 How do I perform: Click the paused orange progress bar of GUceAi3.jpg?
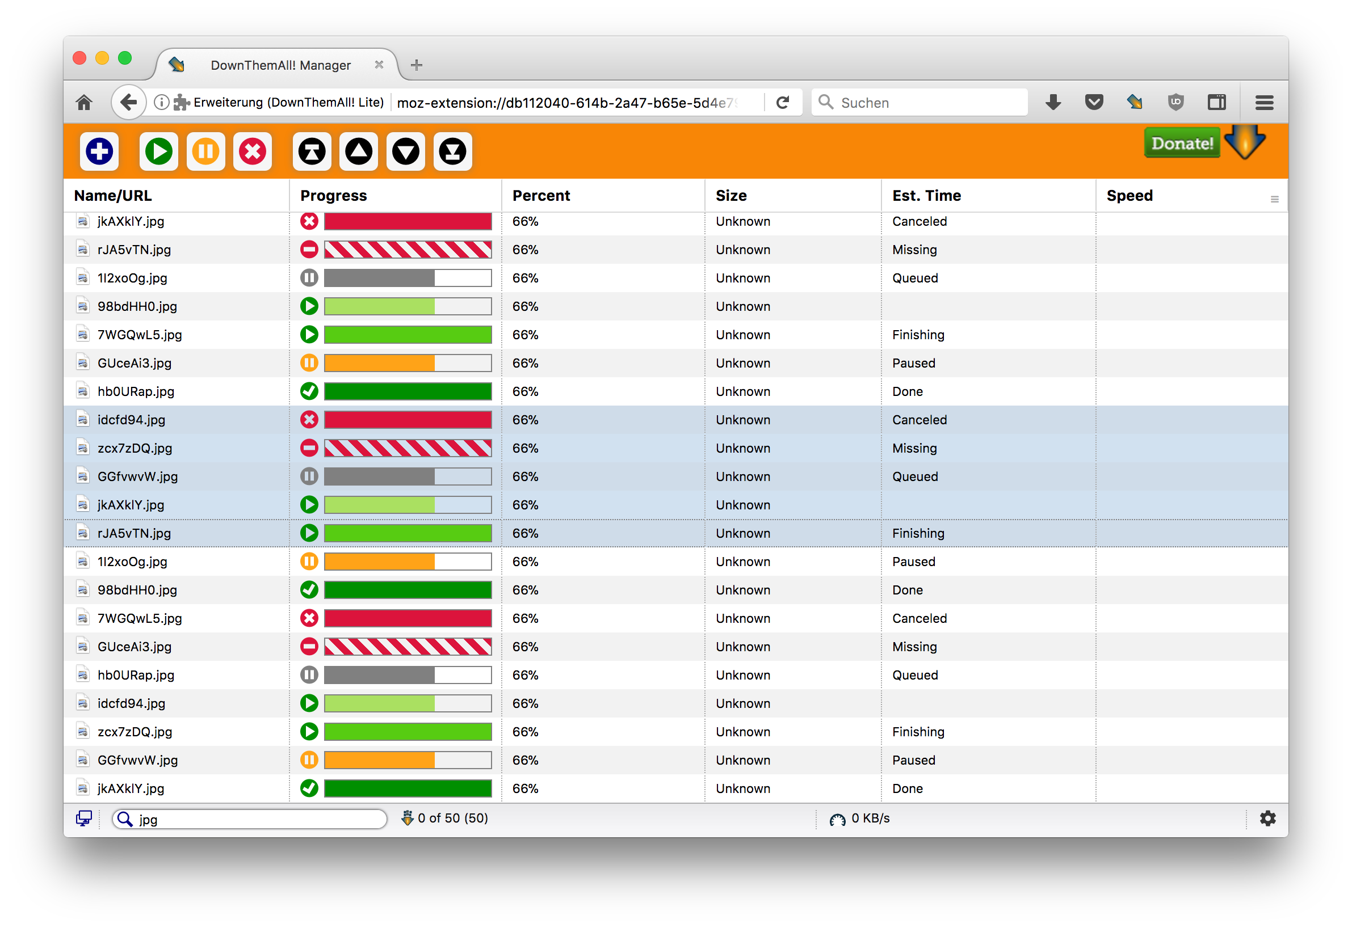(x=407, y=364)
